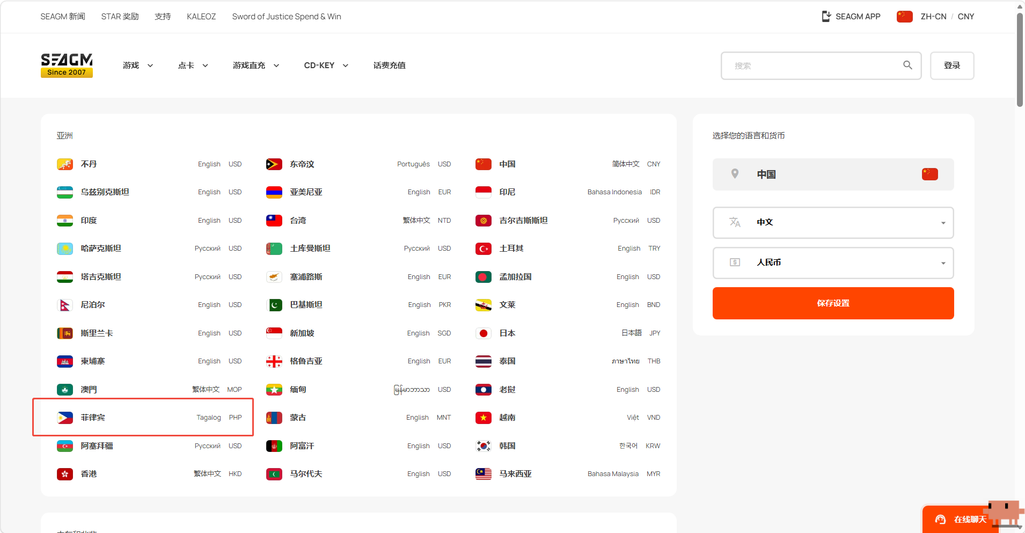
Task: Select the Taiwan flag (台湾)
Action: [274, 221]
